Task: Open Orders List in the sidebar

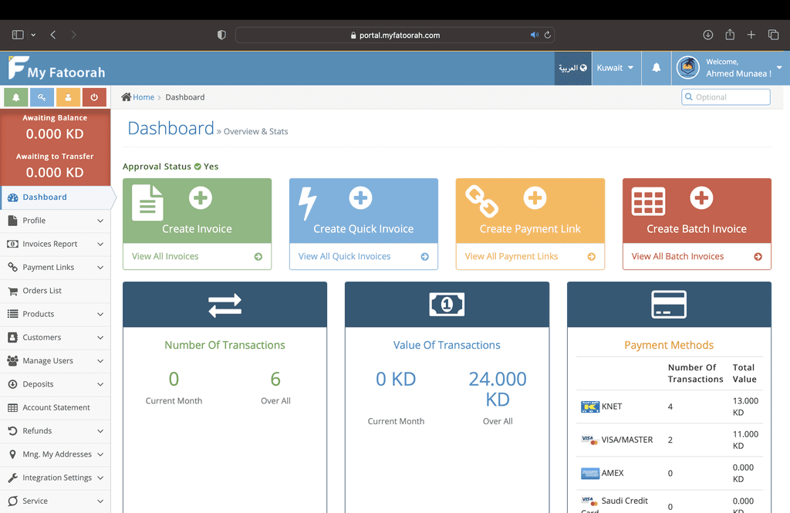Action: 56,291
